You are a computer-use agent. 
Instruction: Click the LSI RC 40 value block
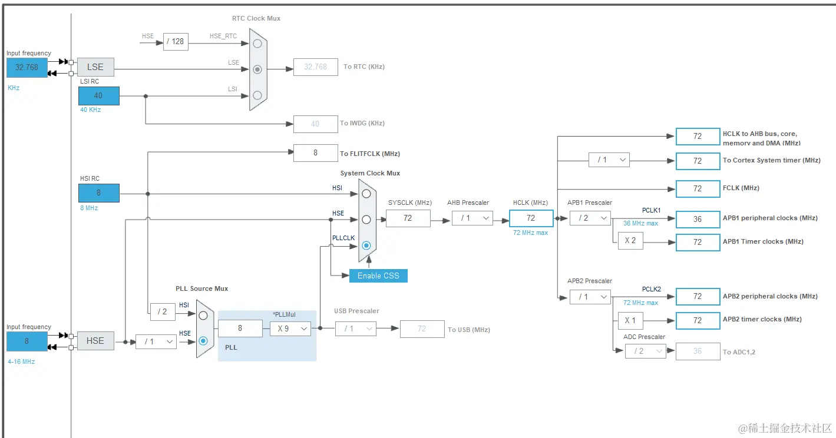click(x=99, y=95)
